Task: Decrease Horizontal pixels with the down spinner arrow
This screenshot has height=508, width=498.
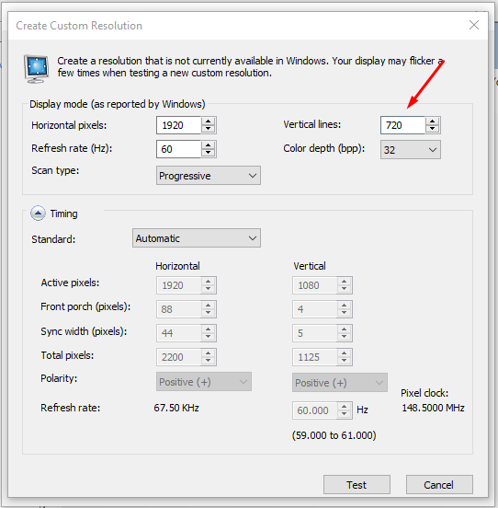Action: click(209, 129)
